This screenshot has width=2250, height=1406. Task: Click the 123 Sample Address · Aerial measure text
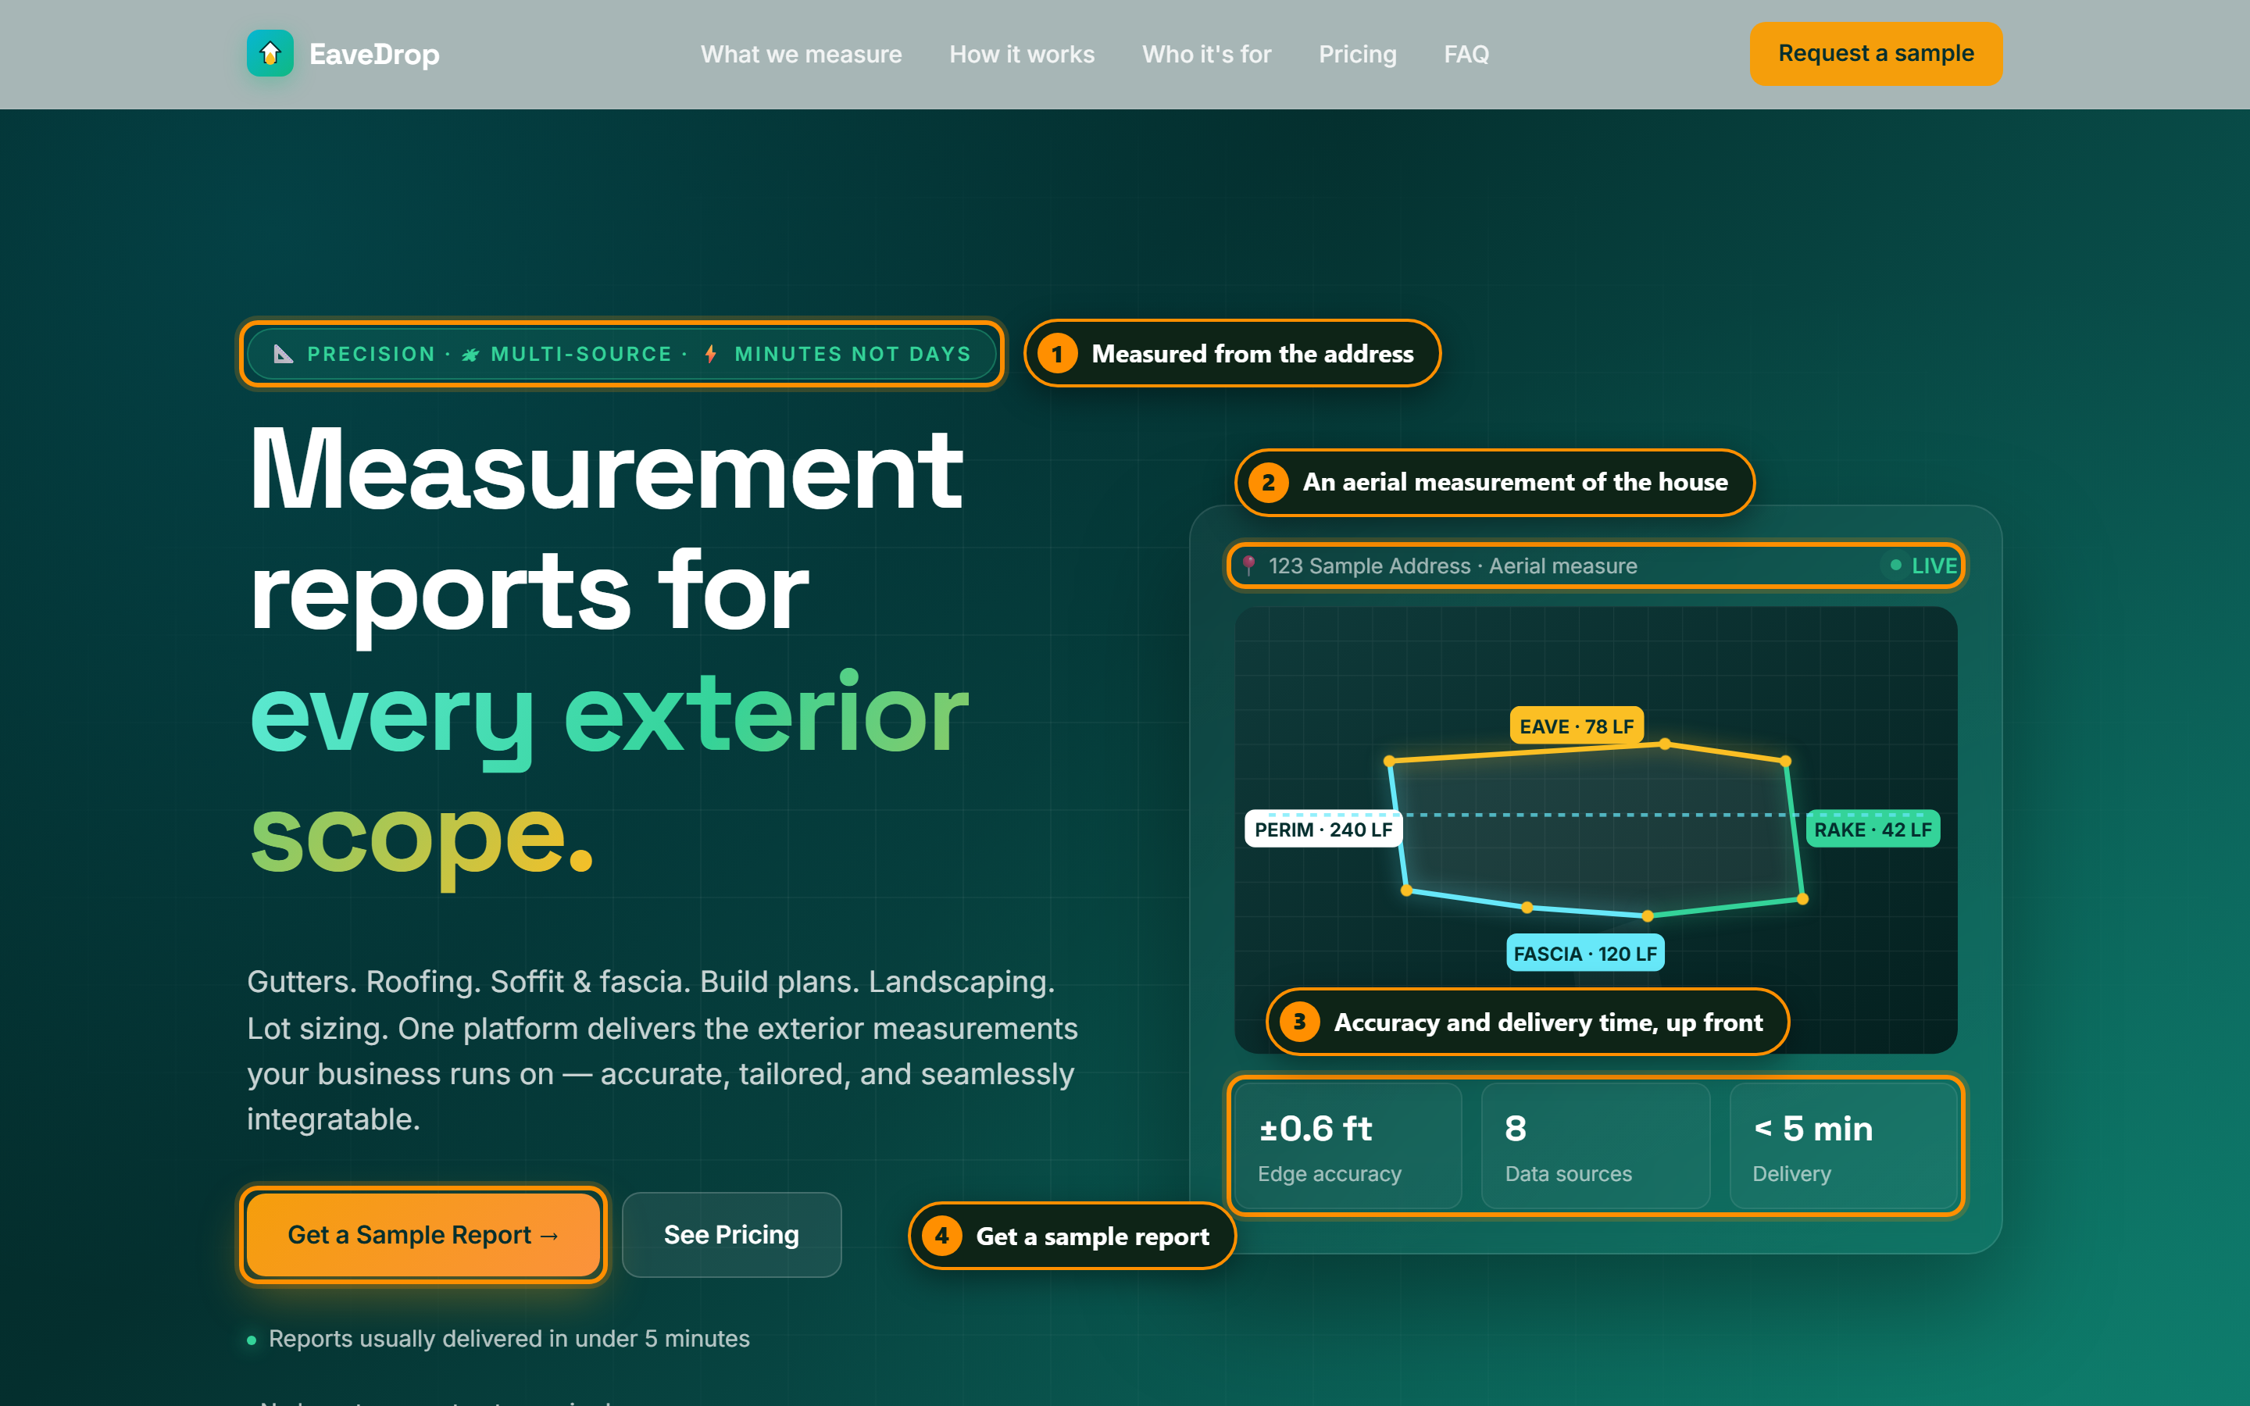click(1452, 566)
